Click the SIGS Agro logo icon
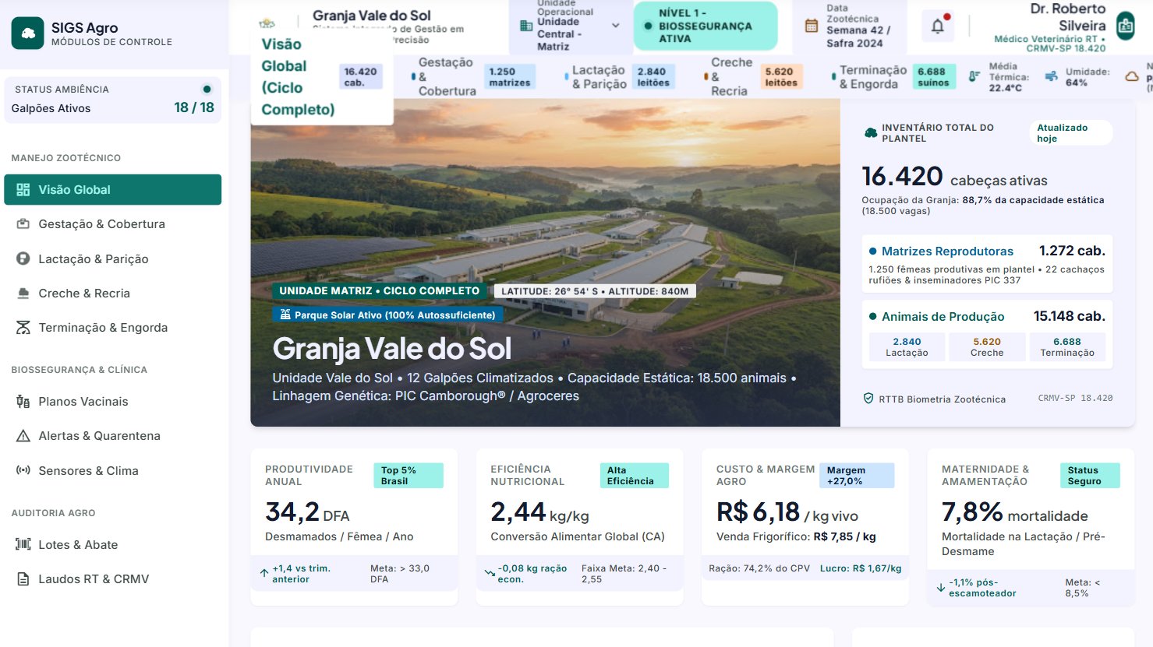The image size is (1153, 647). click(x=28, y=33)
